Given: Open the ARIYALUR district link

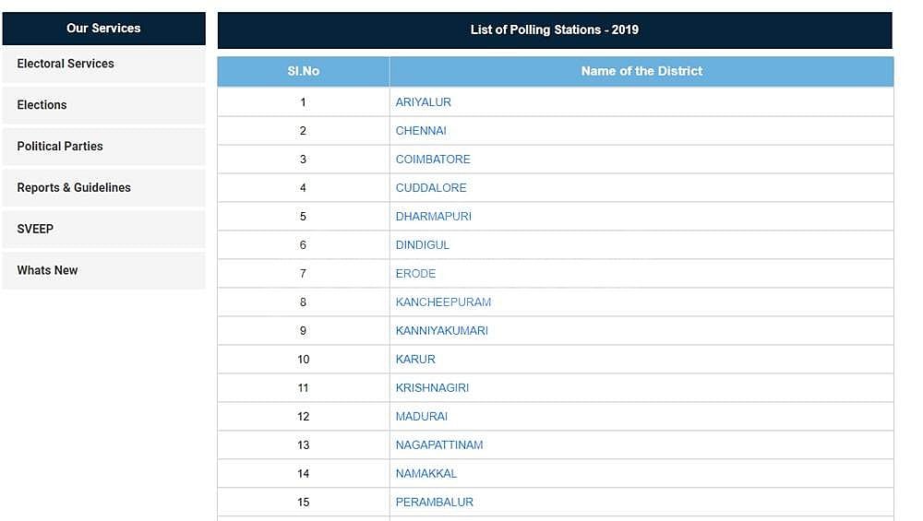Looking at the screenshot, I should coord(424,102).
